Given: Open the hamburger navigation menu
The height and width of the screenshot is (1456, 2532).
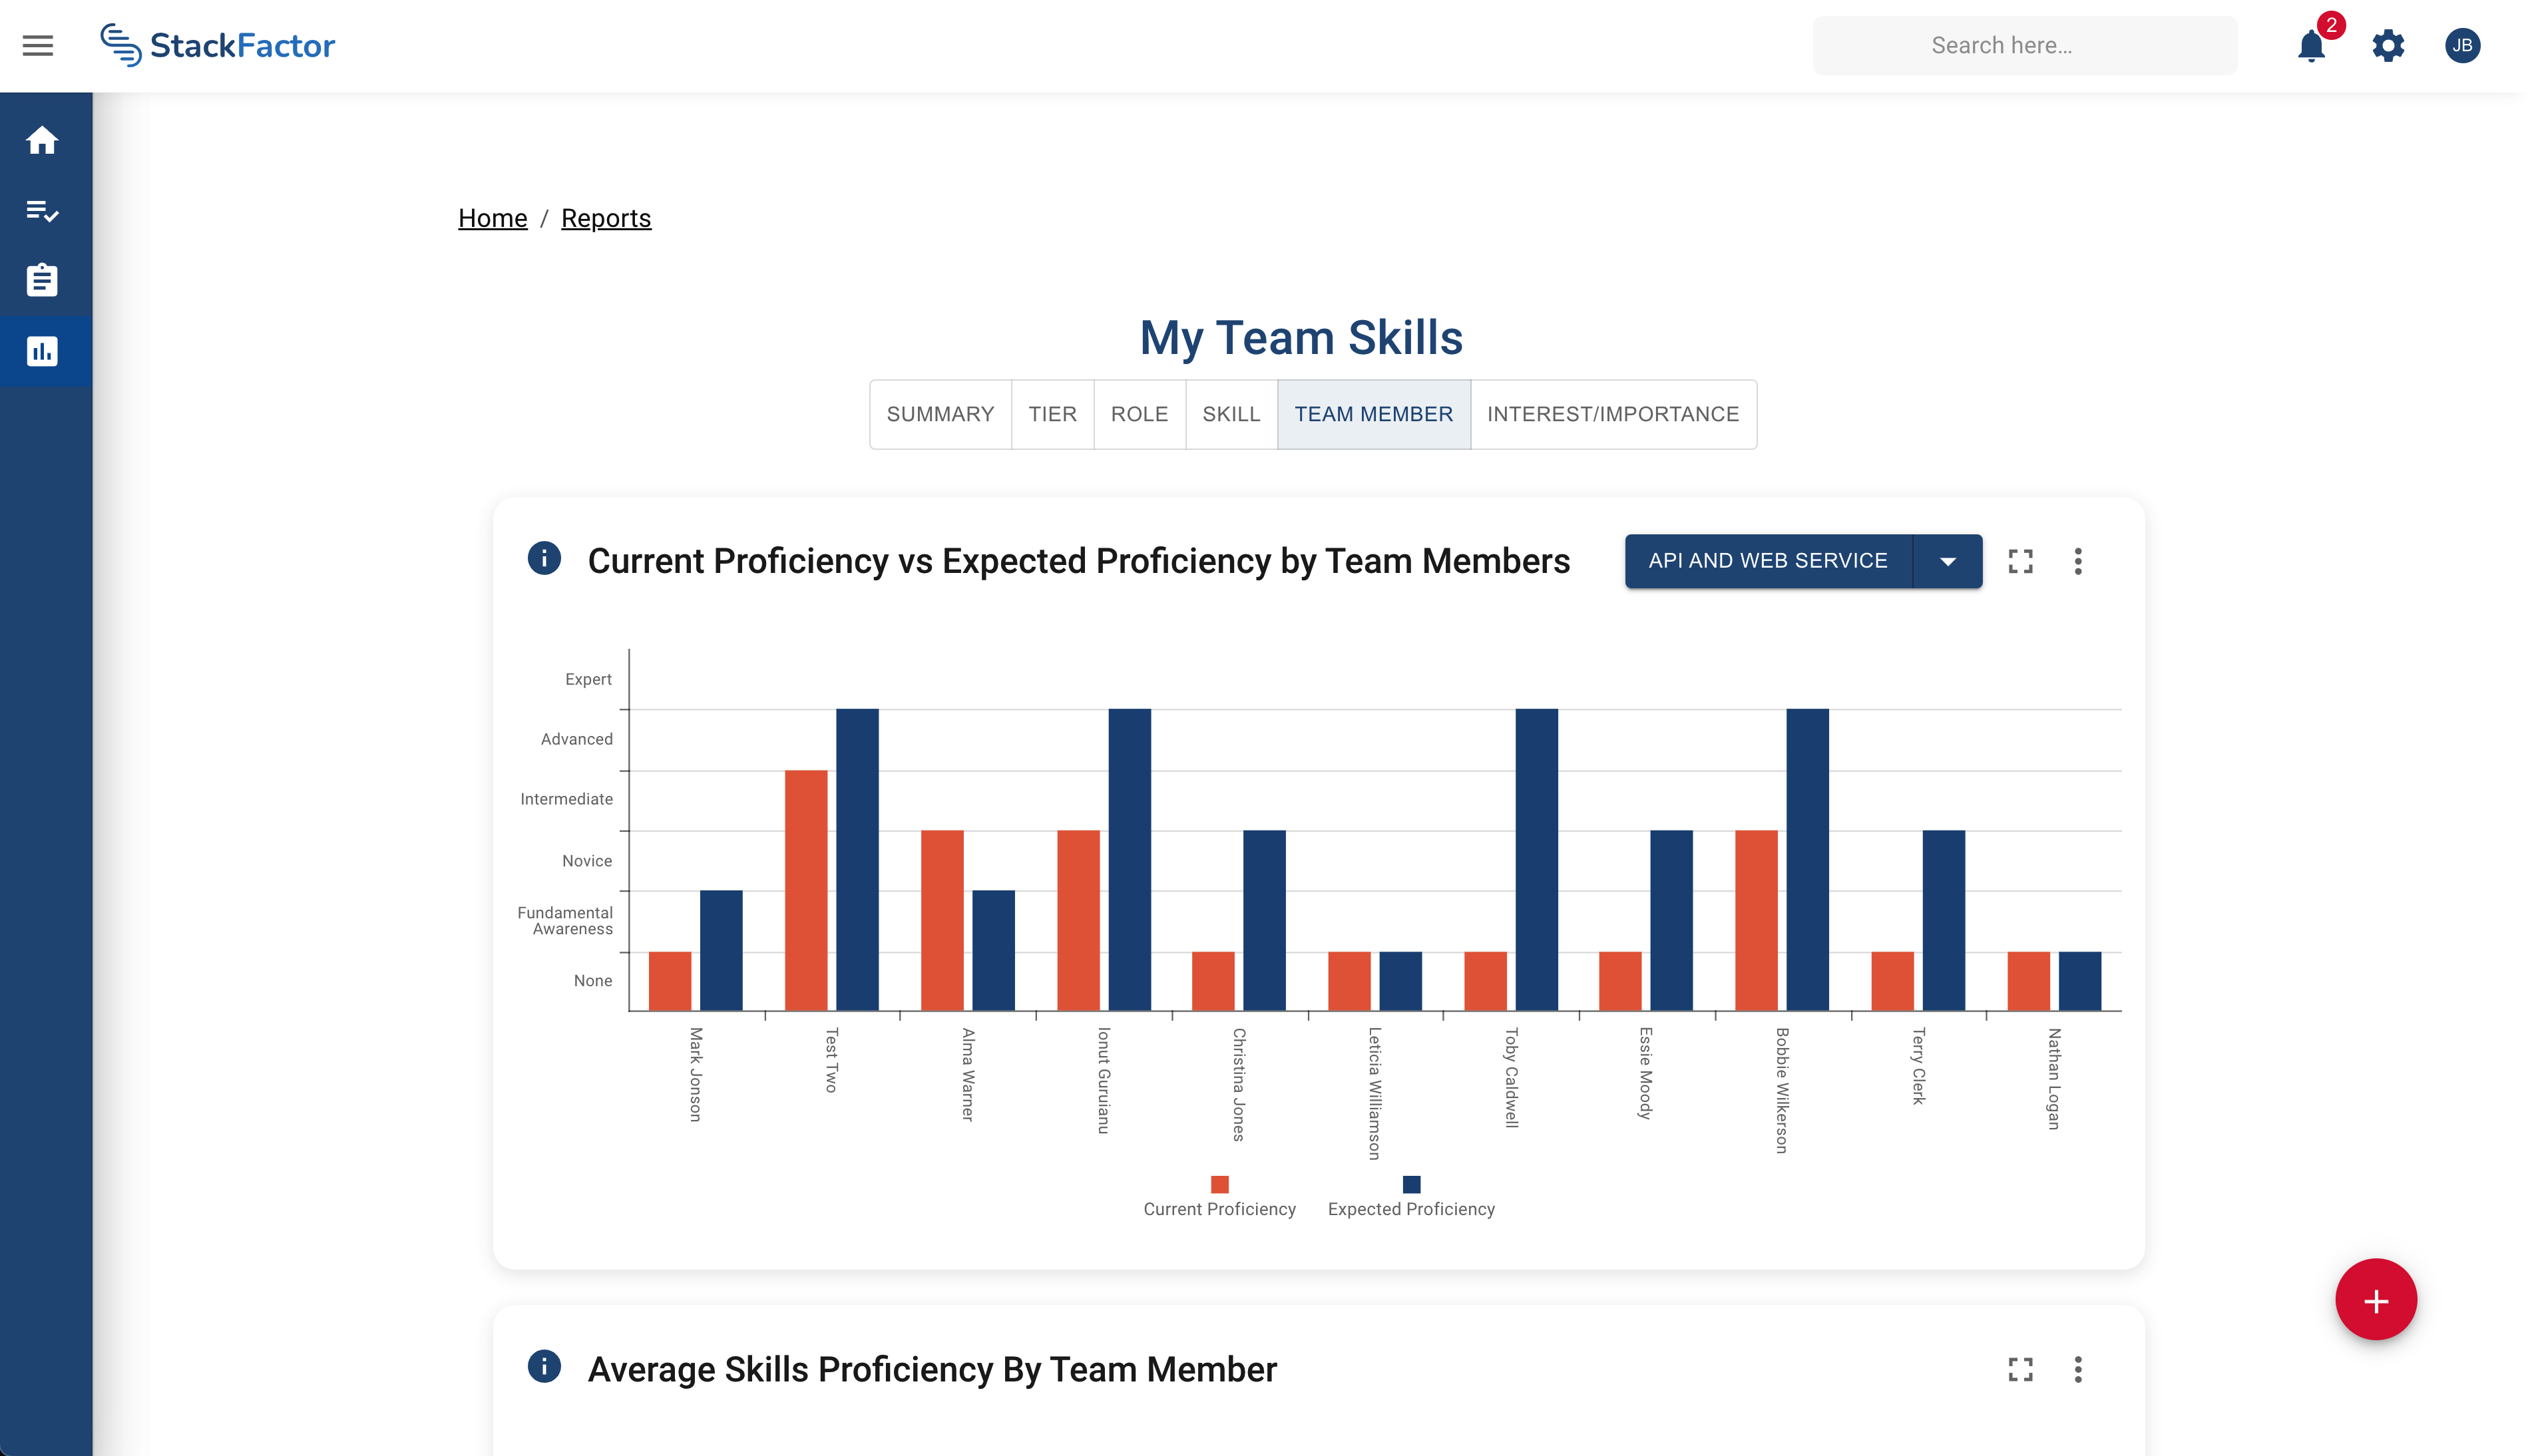Looking at the screenshot, I should pyautogui.click(x=38, y=45).
